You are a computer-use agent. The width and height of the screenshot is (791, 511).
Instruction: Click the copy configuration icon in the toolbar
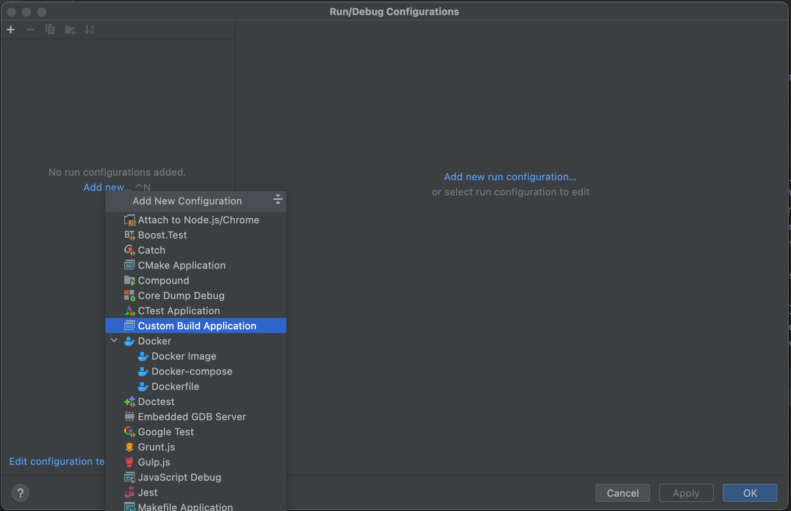(x=50, y=29)
